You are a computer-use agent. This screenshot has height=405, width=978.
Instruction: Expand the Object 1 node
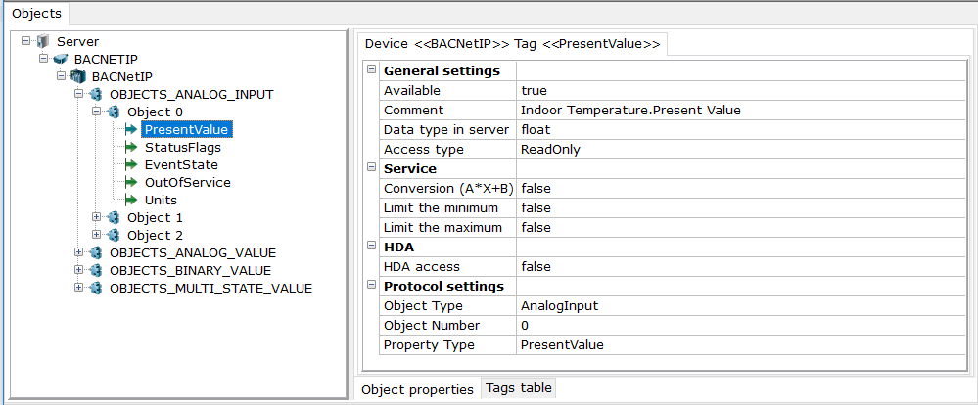96,217
